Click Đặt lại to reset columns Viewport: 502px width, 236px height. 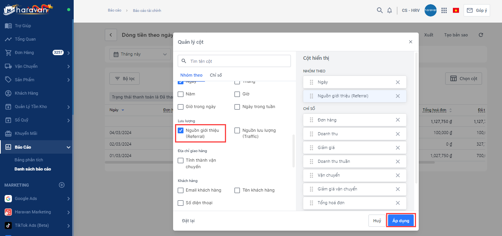click(x=188, y=221)
